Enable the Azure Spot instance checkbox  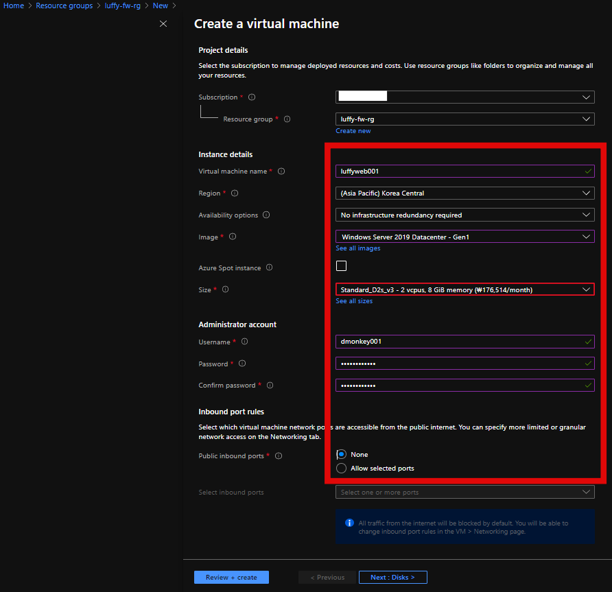click(341, 265)
